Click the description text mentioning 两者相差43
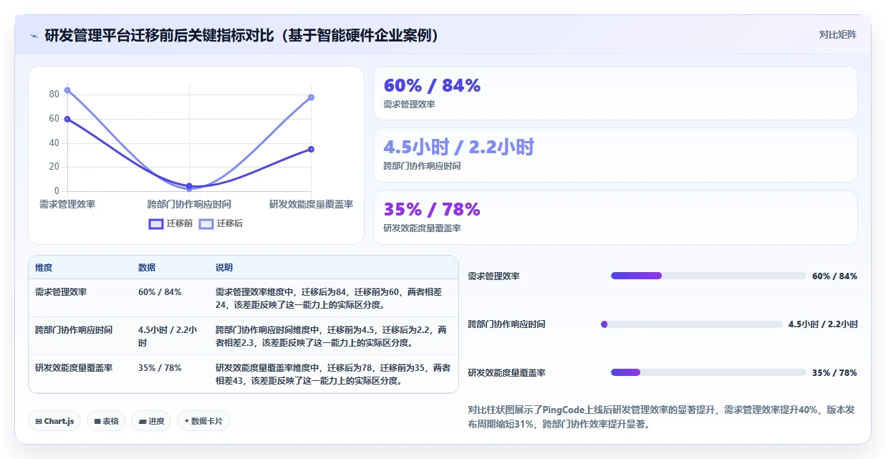The height and width of the screenshot is (459, 886). (x=333, y=375)
